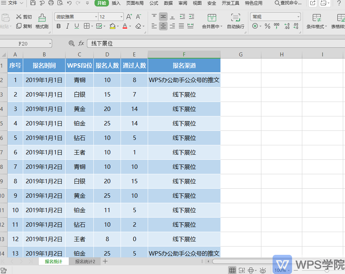Click the insert function fx icon

81,43
